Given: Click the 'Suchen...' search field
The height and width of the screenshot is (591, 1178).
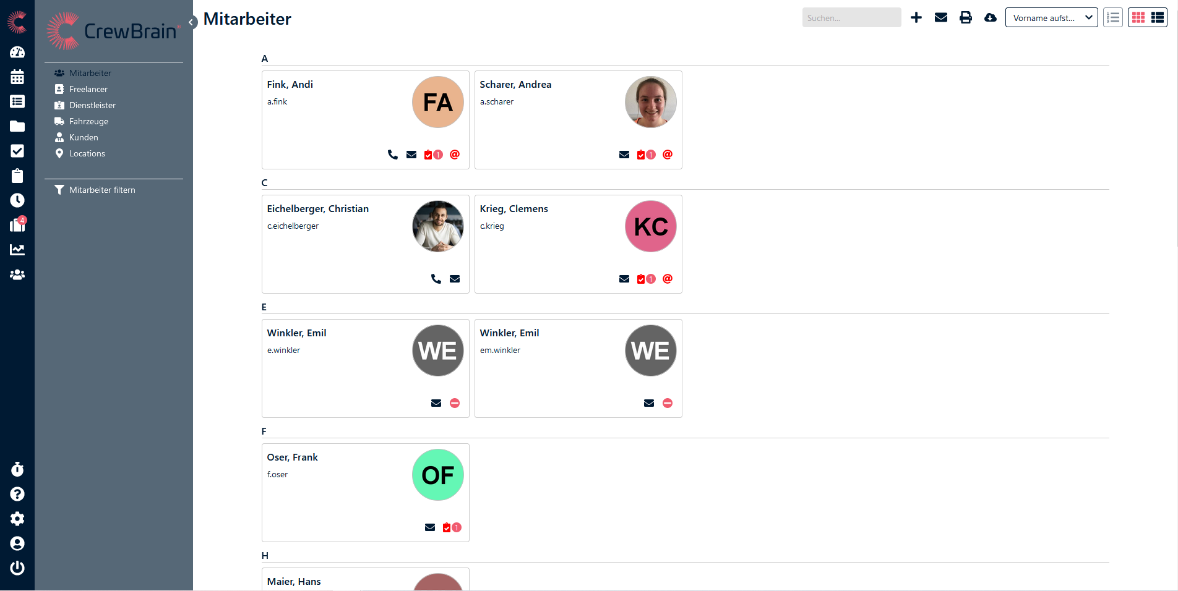Looking at the screenshot, I should point(851,18).
